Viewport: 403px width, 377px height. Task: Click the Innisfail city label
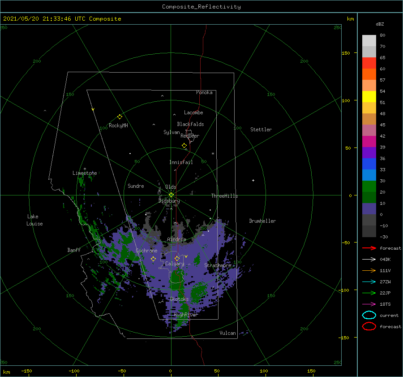[181, 162]
